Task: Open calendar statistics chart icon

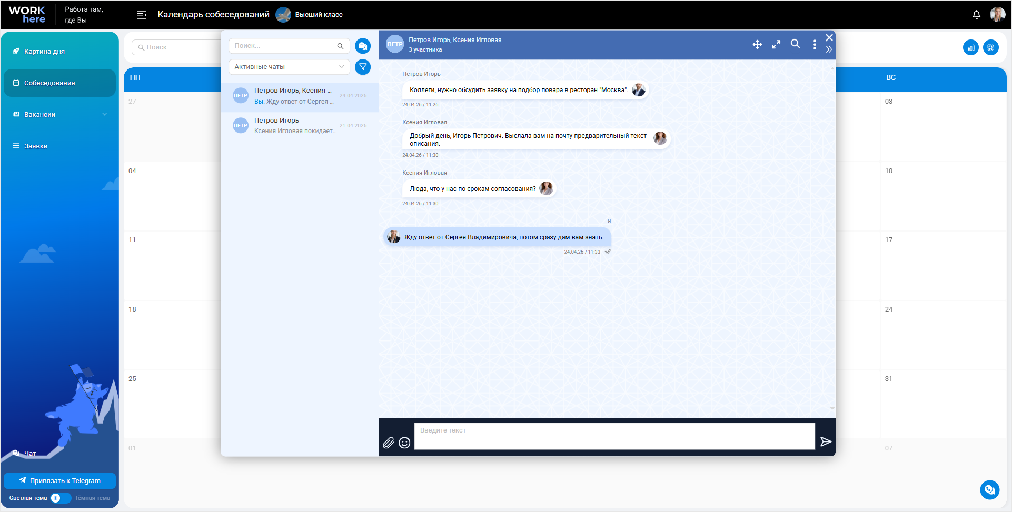Action: (x=971, y=47)
